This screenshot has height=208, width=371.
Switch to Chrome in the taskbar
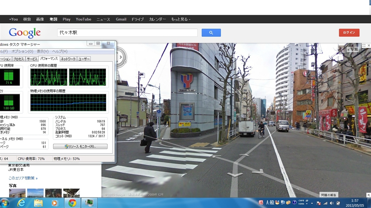72,203
